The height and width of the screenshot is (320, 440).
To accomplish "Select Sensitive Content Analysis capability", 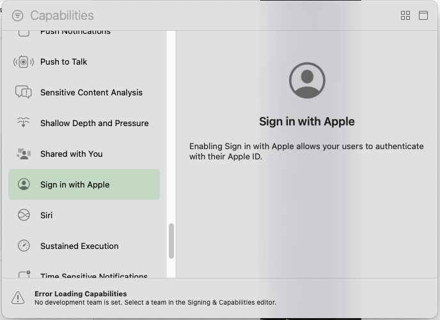I will 84,92.
